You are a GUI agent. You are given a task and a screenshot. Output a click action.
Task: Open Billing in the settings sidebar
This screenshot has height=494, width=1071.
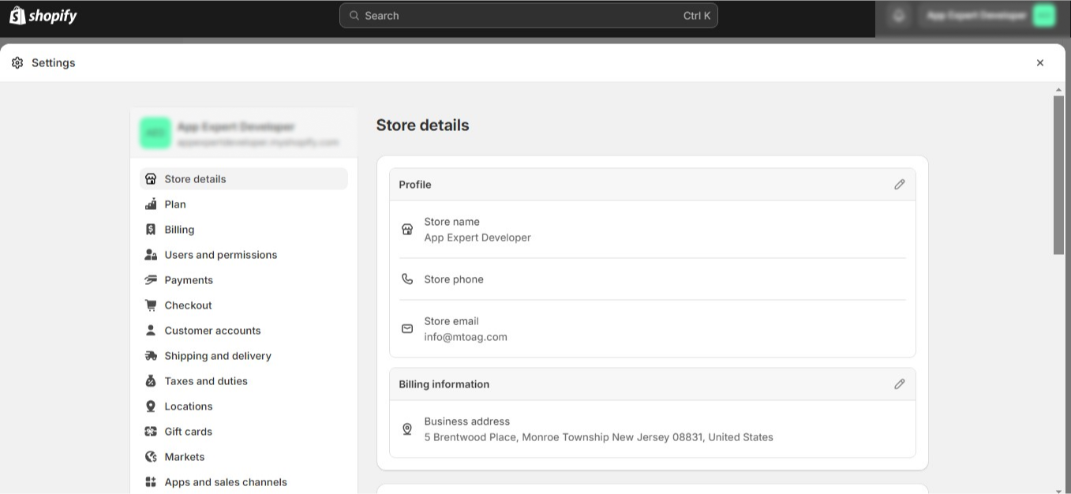tap(179, 230)
